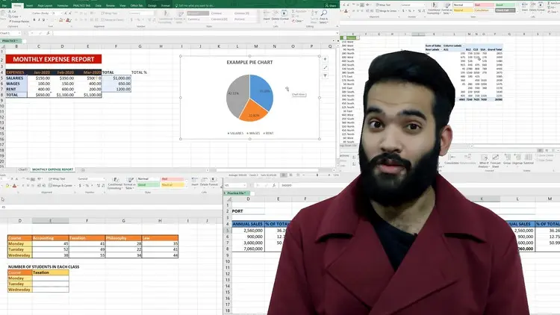The height and width of the screenshot is (315, 560).
Task: Select the MONTHLY EXPENSE REPORT sheet tab
Action: point(52,169)
